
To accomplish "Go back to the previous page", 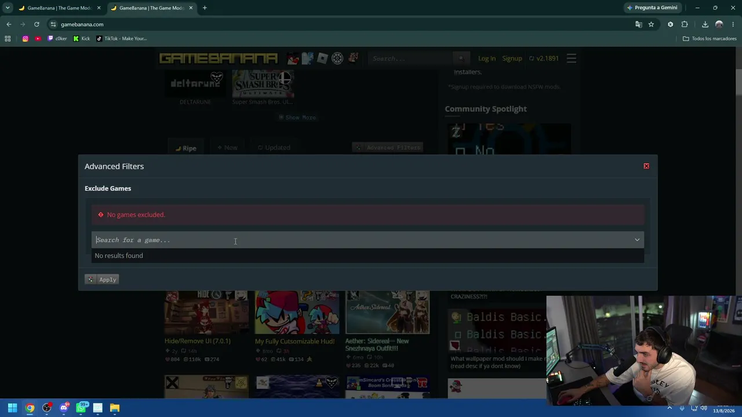I will pos(9,24).
